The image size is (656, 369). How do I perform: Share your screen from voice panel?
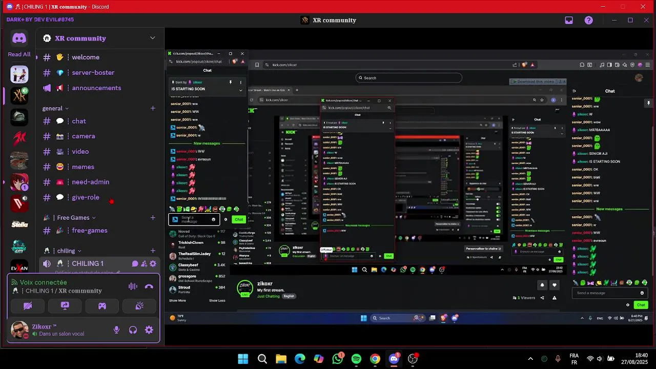pyautogui.click(x=65, y=306)
